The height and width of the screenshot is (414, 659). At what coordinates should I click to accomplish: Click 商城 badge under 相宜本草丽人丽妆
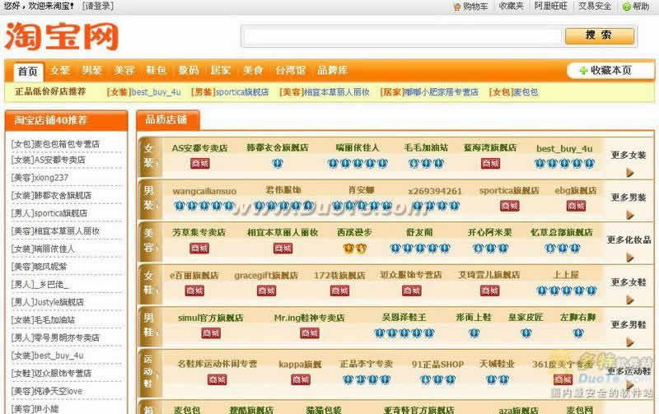tap(283, 248)
